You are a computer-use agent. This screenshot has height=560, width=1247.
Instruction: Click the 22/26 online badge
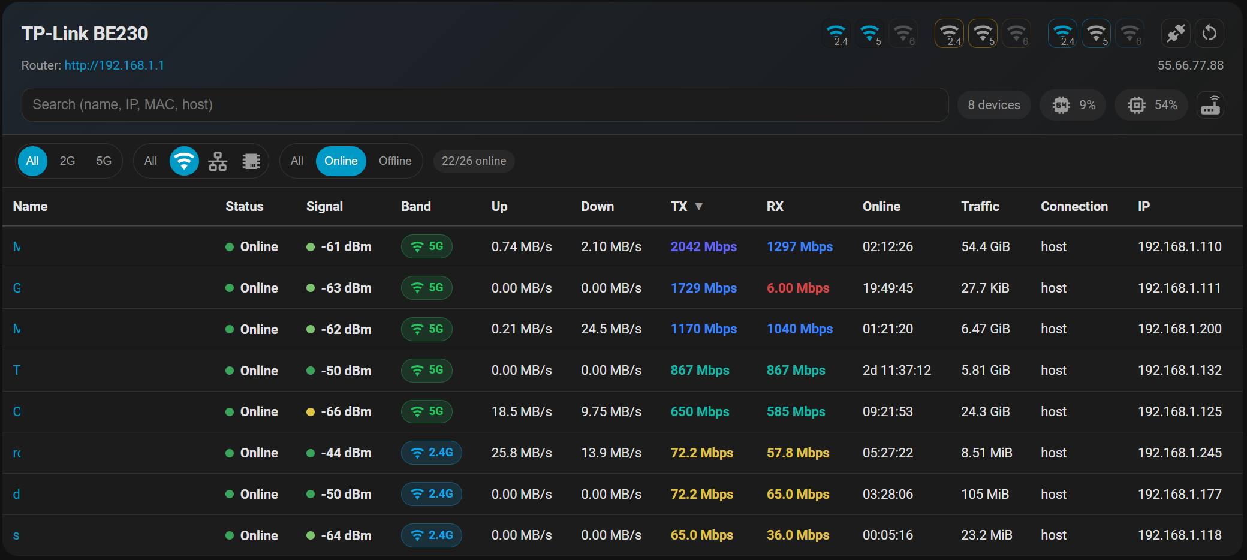coord(474,161)
